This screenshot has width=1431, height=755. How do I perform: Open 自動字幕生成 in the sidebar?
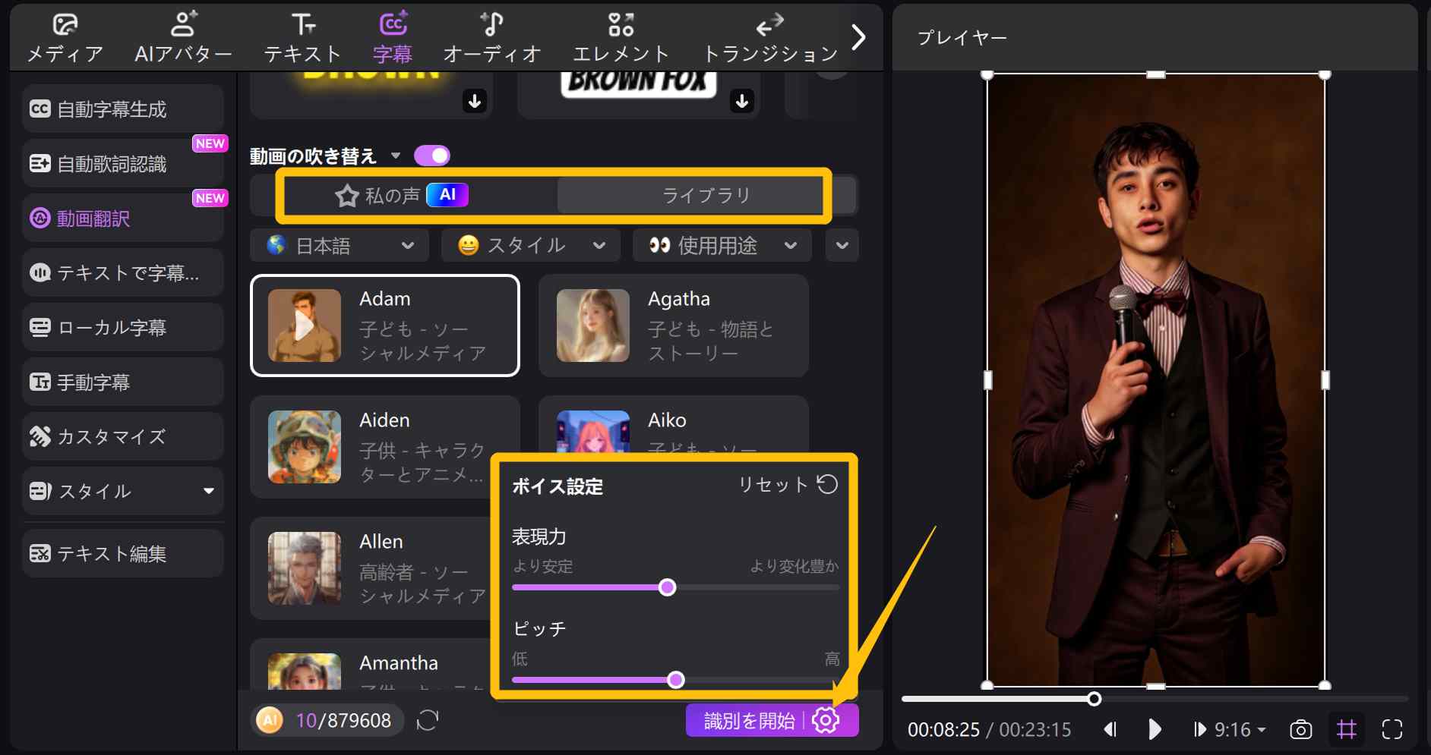[122, 109]
